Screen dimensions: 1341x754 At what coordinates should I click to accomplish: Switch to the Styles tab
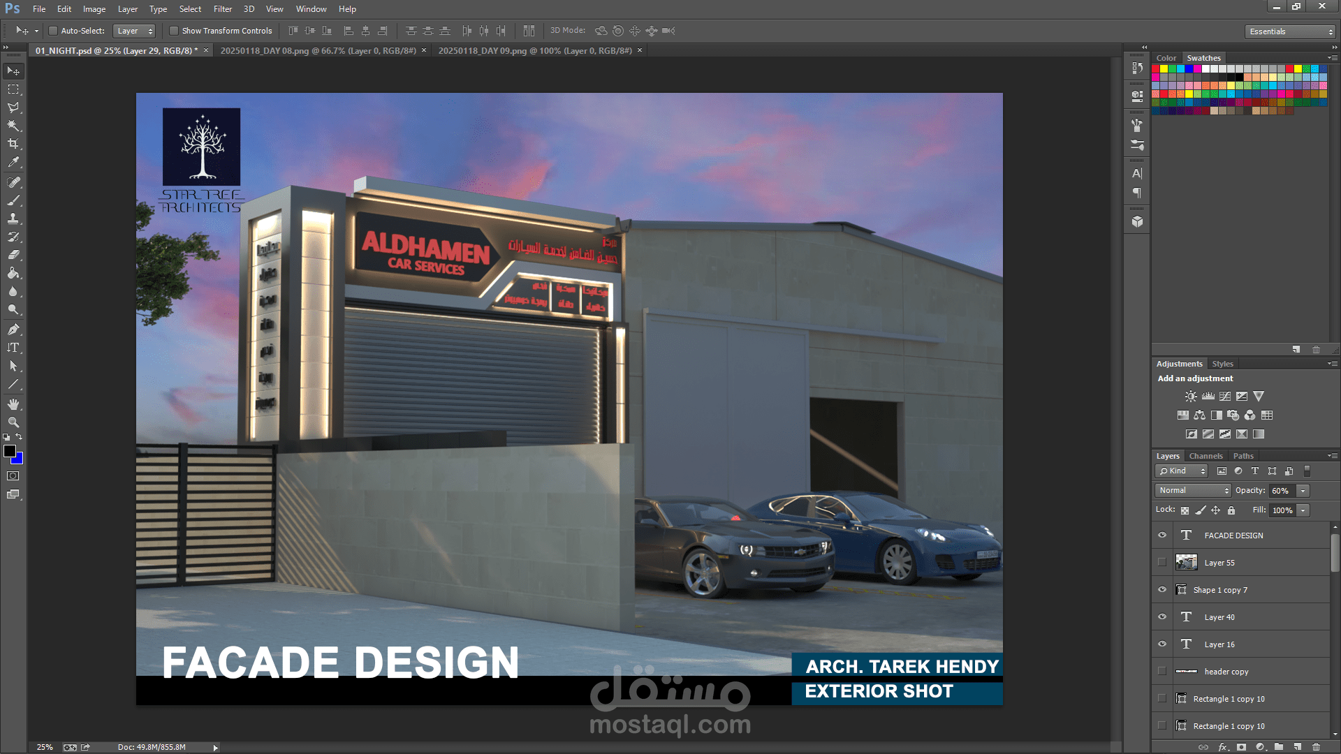click(1222, 364)
